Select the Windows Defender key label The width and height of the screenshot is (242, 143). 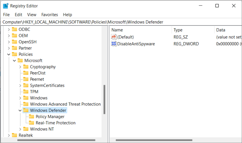[x=48, y=110]
